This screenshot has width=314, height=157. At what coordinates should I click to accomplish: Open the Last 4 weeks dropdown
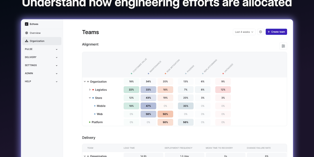click(244, 32)
